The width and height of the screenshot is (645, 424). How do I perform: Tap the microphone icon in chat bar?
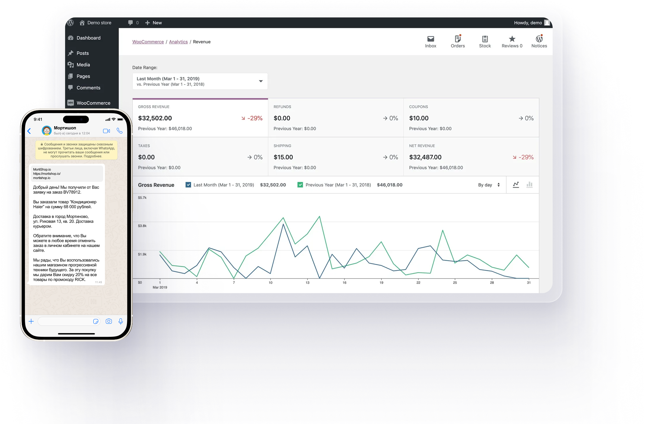pos(121,321)
